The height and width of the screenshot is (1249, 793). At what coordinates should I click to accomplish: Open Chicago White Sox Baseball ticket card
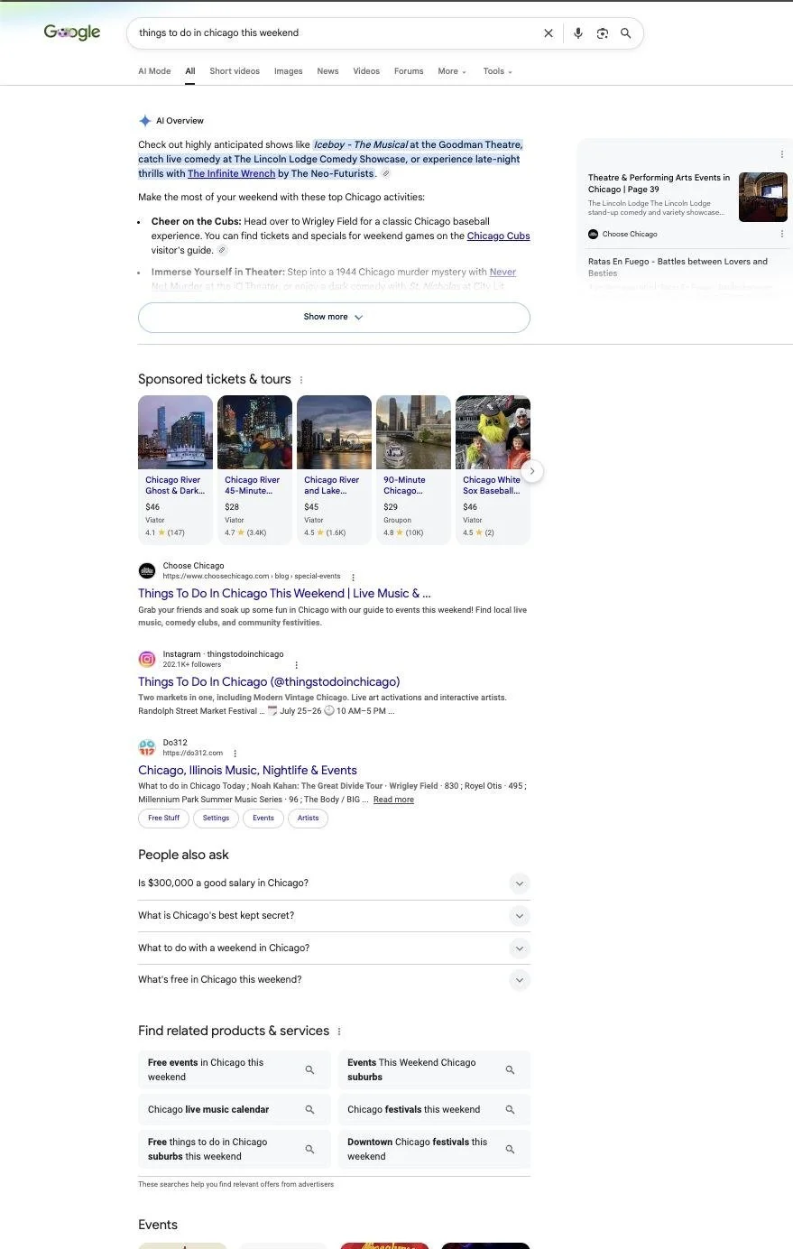pos(493,470)
